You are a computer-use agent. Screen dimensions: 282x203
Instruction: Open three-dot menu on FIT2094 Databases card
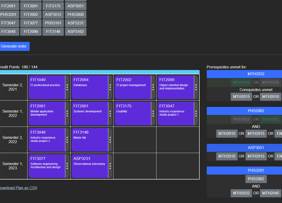click(x=110, y=87)
